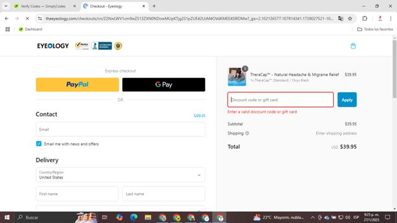Click the Total $39.95 amount

point(348,147)
